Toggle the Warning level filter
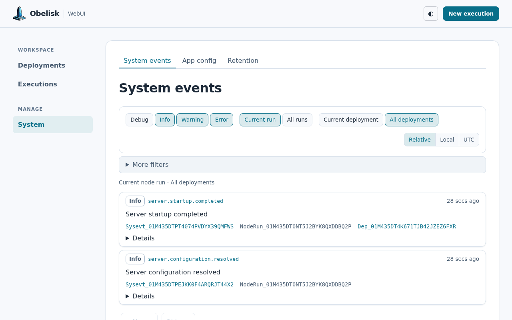Image resolution: width=512 pixels, height=320 pixels. [192, 120]
